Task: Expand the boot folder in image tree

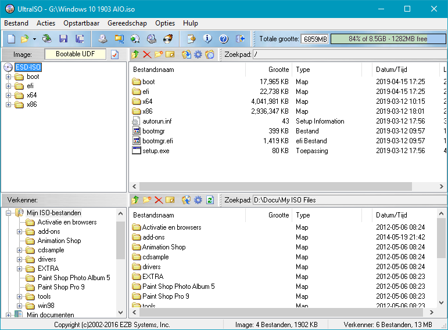Action: [8, 77]
